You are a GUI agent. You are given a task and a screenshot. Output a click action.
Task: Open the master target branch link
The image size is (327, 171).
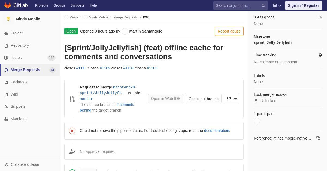tap(86, 99)
